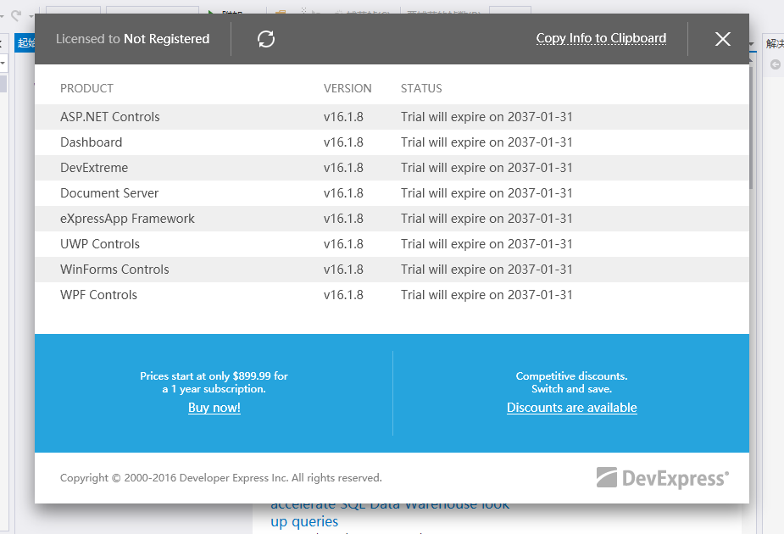The image size is (784, 534).
Task: Click the green Start debugging arrow
Action: pyautogui.click(x=212, y=12)
